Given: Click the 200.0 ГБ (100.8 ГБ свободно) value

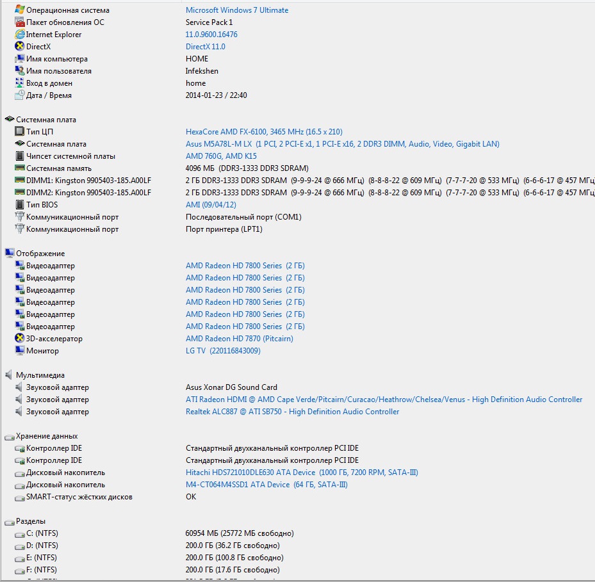Looking at the screenshot, I should click(234, 557).
